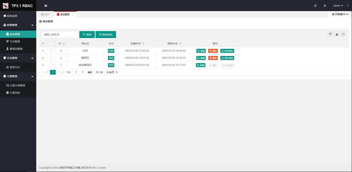Open the 10 per page size dropdown
This screenshot has height=172, width=352.
(112, 72)
